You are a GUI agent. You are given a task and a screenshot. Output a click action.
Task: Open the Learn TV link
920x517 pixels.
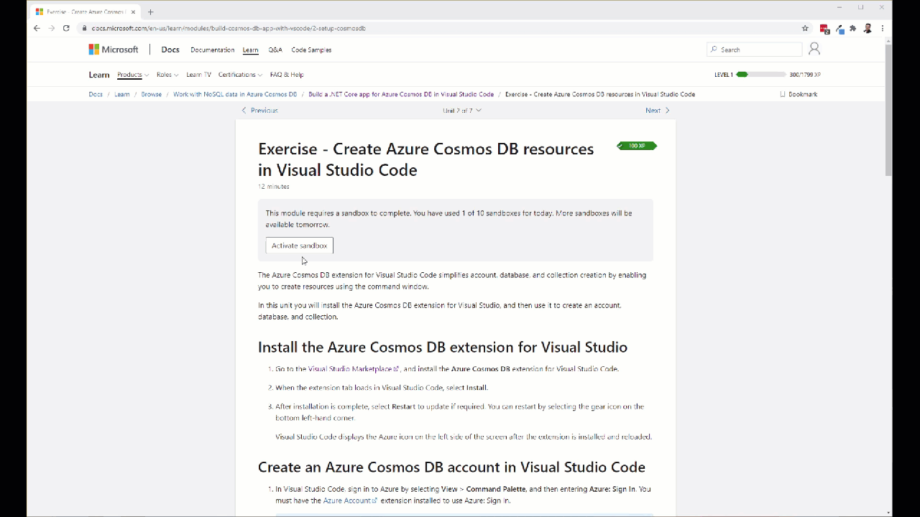pos(198,75)
